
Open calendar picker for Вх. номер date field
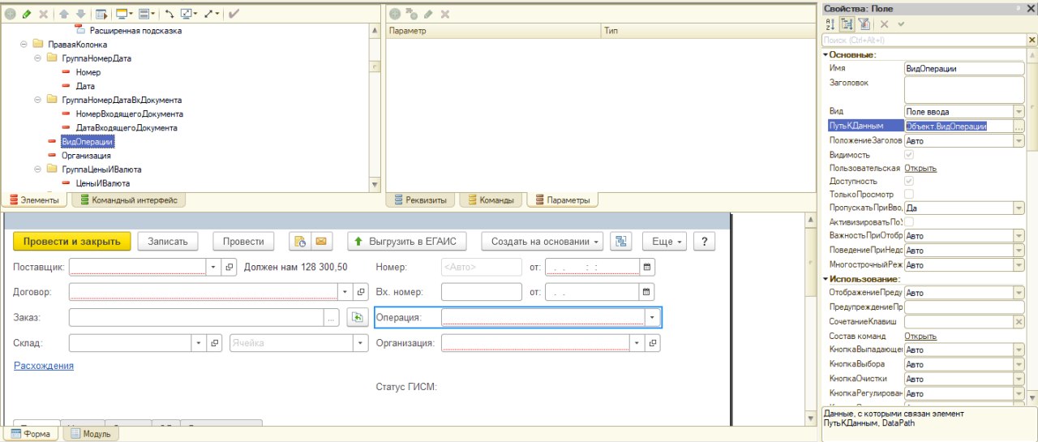[647, 292]
